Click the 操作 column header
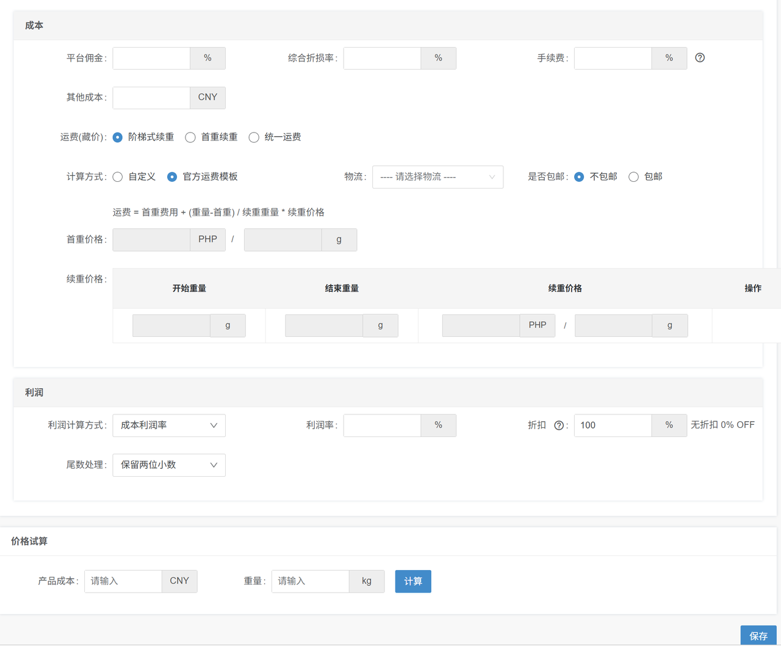 click(x=753, y=288)
